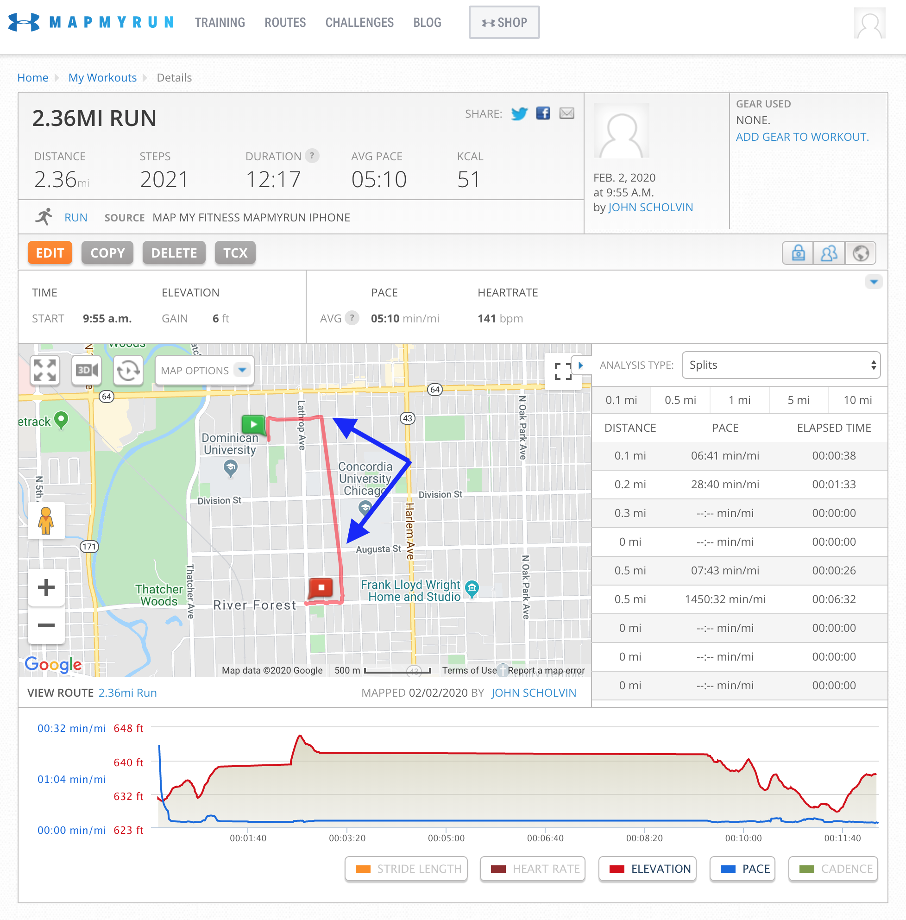Click the Avg Pace help question mark
This screenshot has width=906, height=920.
point(352,318)
